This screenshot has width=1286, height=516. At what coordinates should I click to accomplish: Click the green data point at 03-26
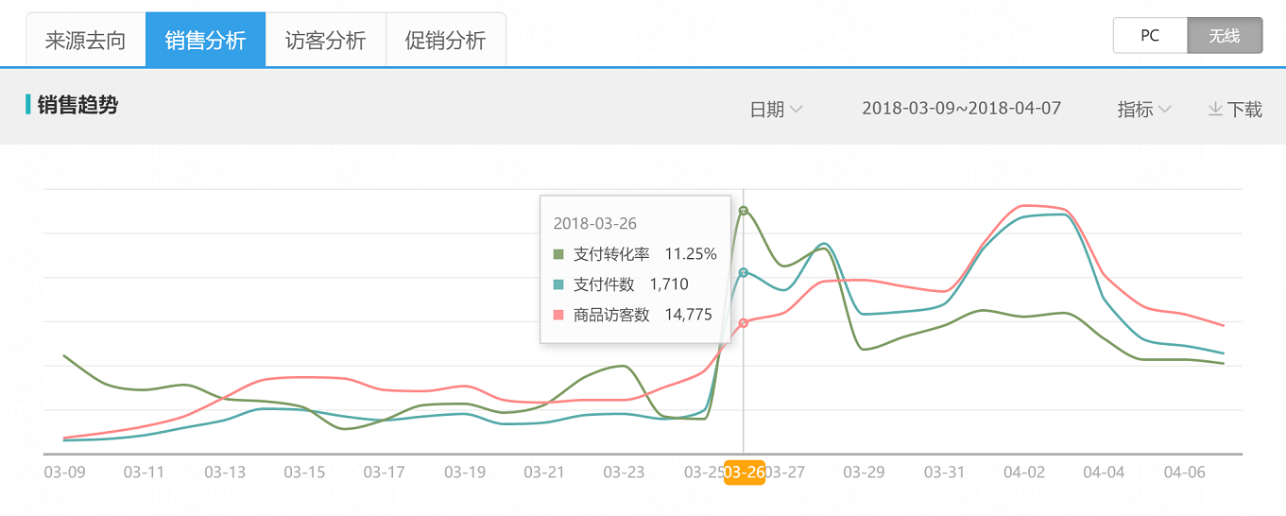744,210
